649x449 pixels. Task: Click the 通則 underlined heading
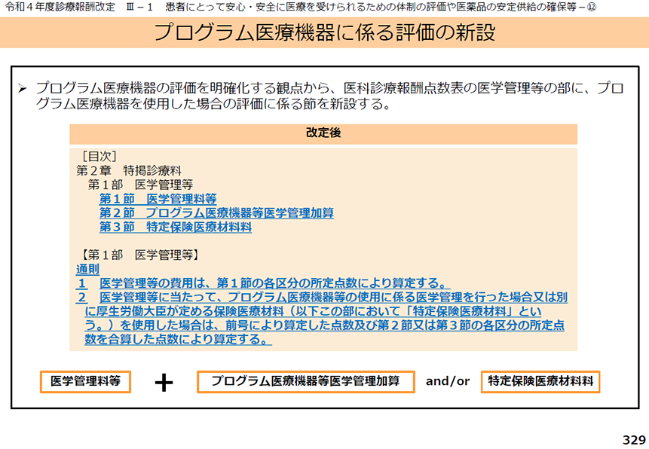(x=87, y=270)
